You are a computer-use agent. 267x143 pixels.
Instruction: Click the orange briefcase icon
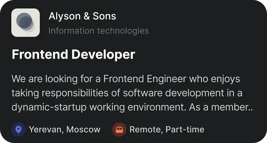[x=119, y=130]
